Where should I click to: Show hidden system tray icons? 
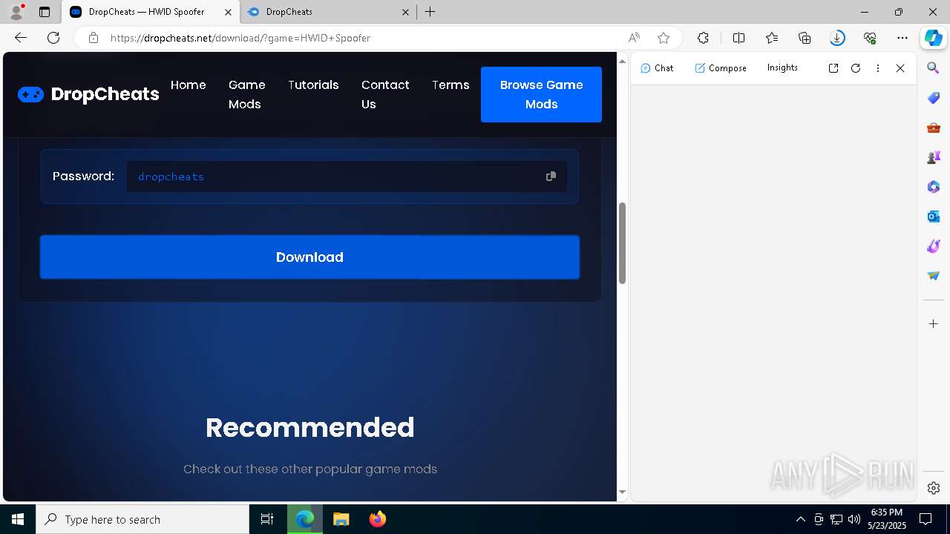pyautogui.click(x=800, y=519)
